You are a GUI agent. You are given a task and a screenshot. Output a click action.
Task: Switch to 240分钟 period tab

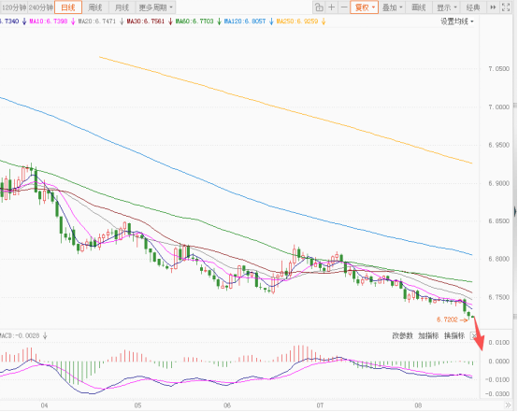pyautogui.click(x=40, y=7)
